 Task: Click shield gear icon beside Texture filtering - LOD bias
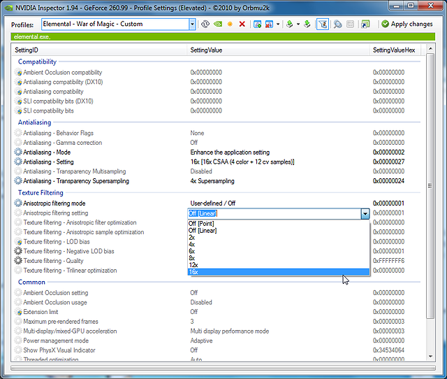tap(18, 242)
